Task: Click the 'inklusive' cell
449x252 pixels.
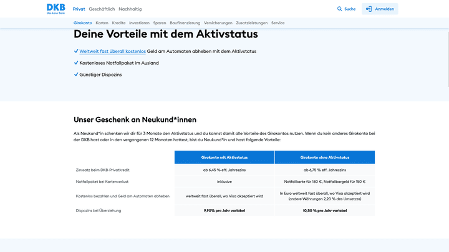Action: tap(224, 182)
